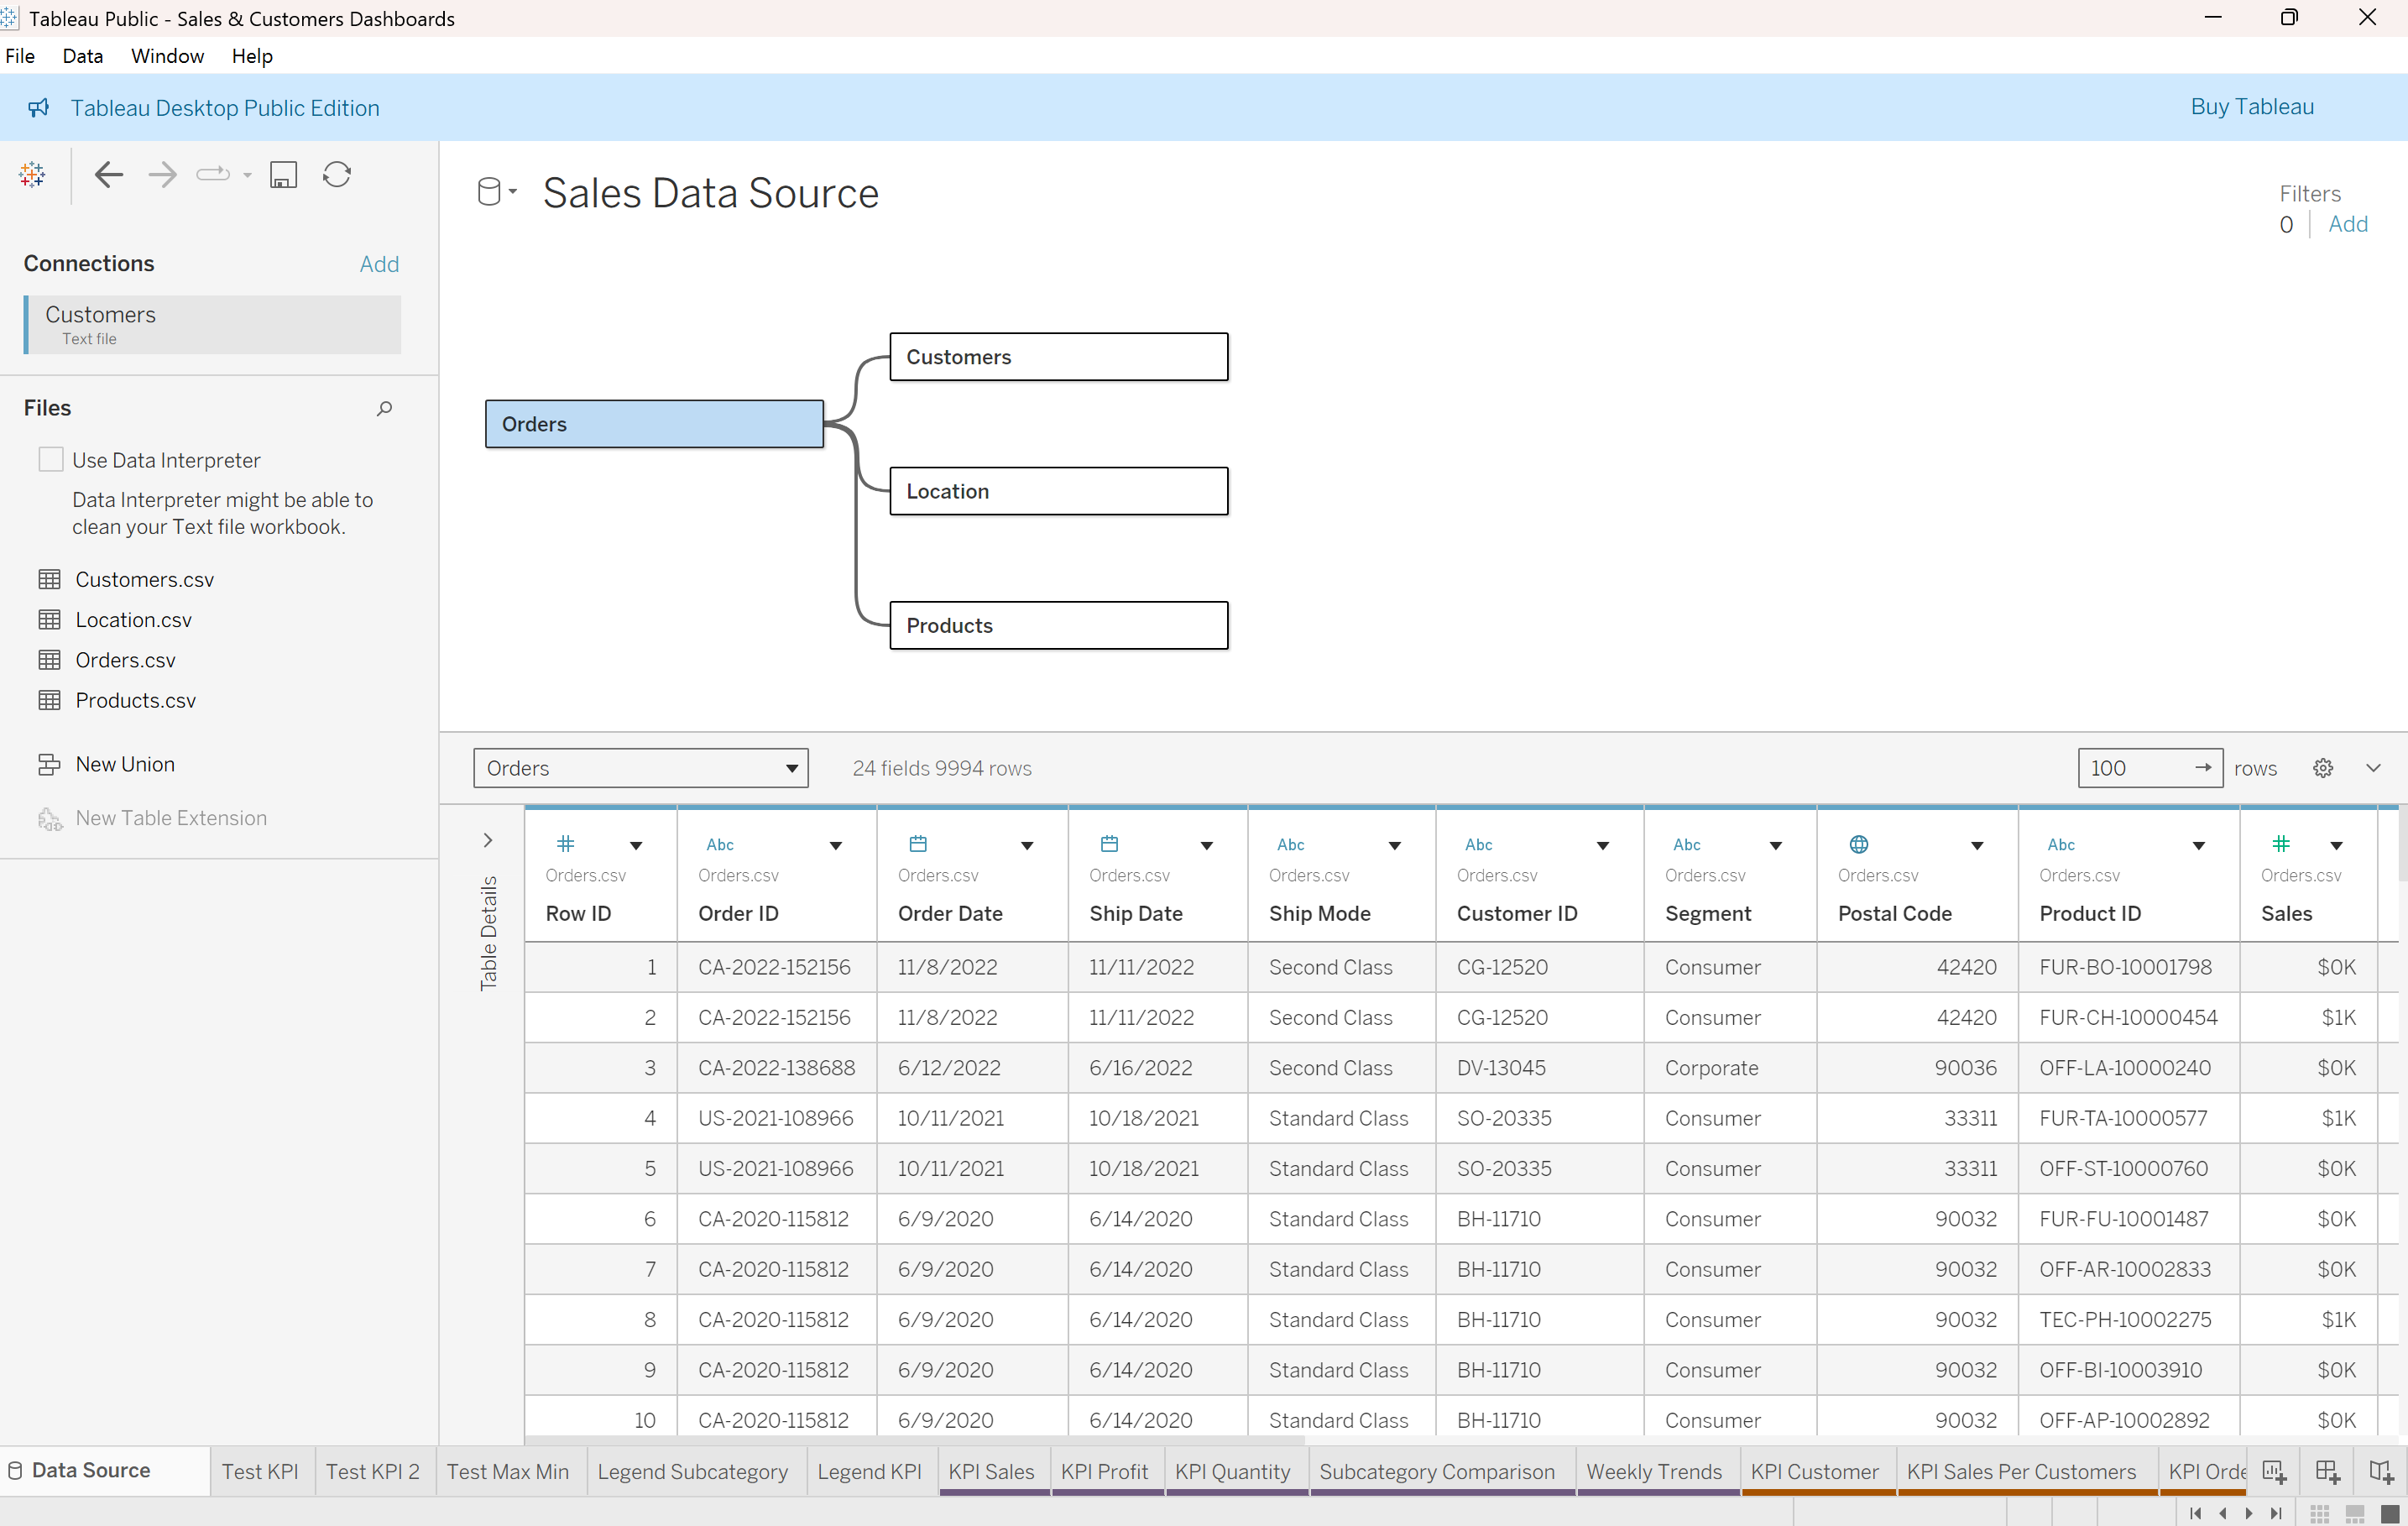
Task: Select the Location table in the canvas
Action: click(x=1059, y=491)
